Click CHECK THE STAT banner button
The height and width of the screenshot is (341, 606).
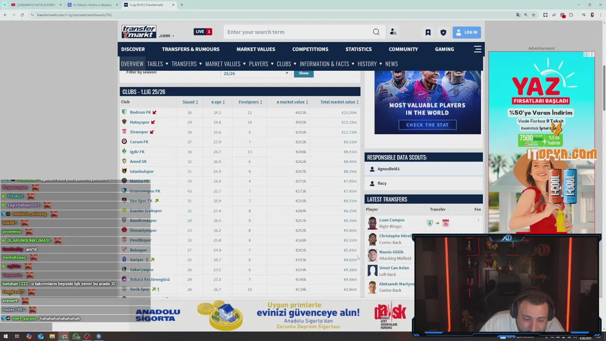pos(427,125)
